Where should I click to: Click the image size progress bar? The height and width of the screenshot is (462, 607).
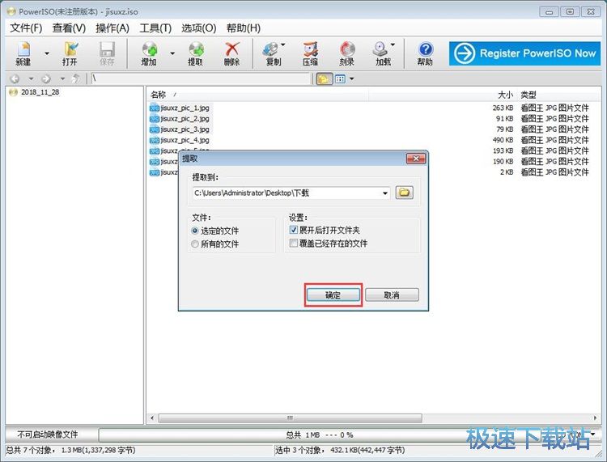pyautogui.click(x=320, y=435)
